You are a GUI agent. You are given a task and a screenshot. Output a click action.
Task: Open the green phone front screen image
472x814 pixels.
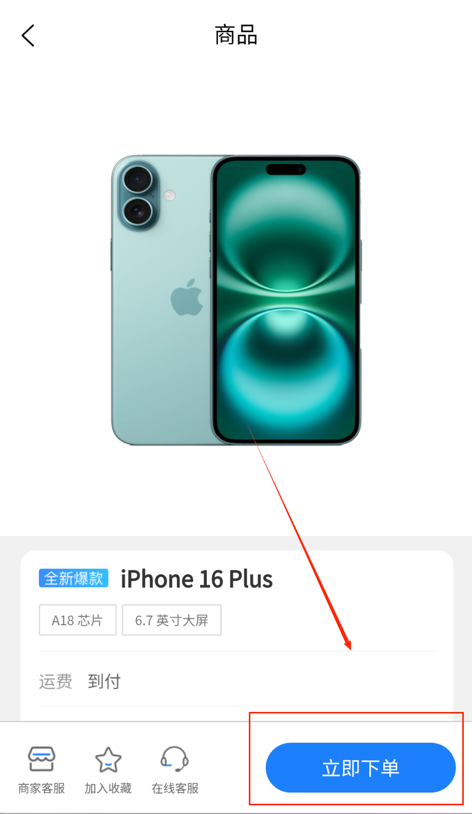286,300
